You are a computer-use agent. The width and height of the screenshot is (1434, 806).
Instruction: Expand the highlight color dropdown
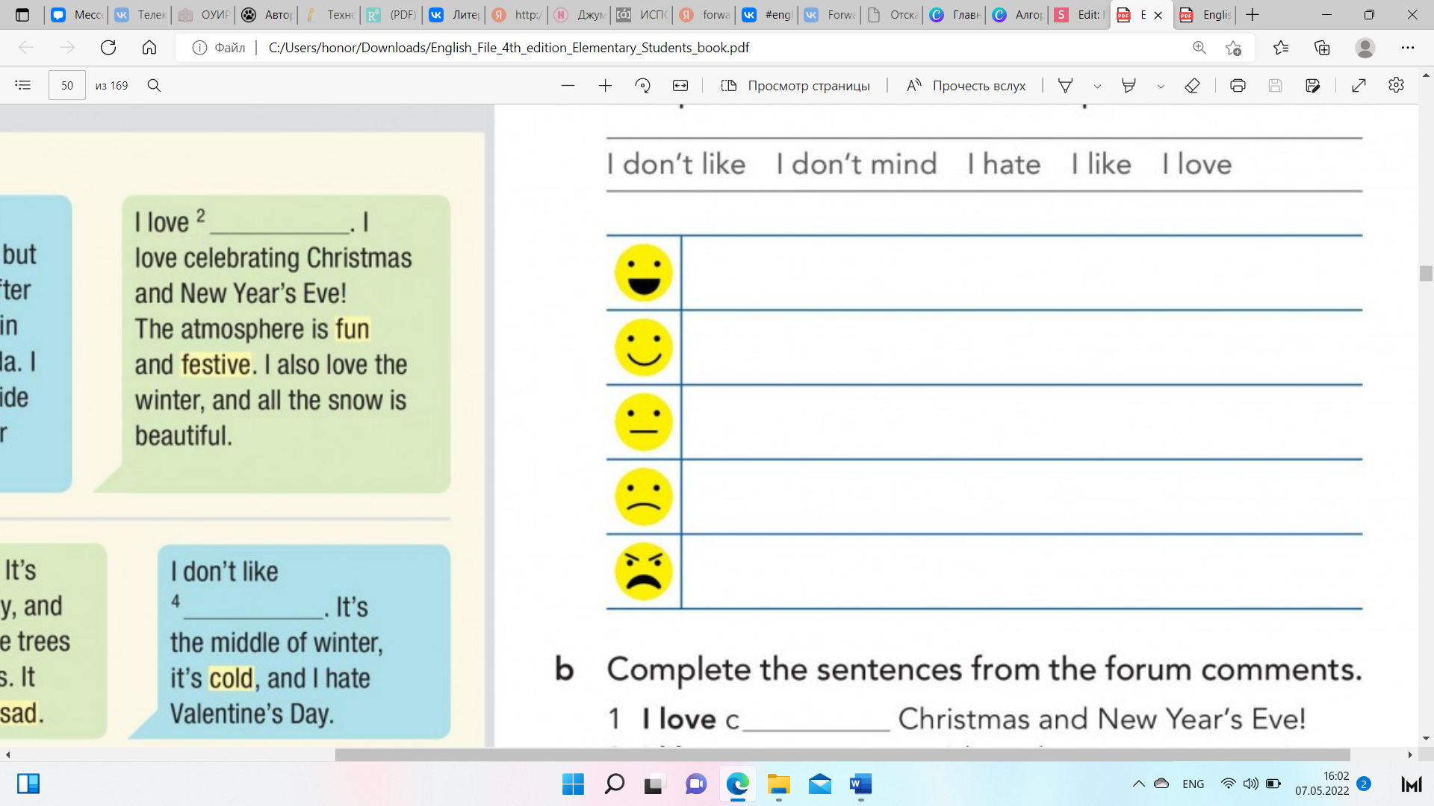[1161, 86]
